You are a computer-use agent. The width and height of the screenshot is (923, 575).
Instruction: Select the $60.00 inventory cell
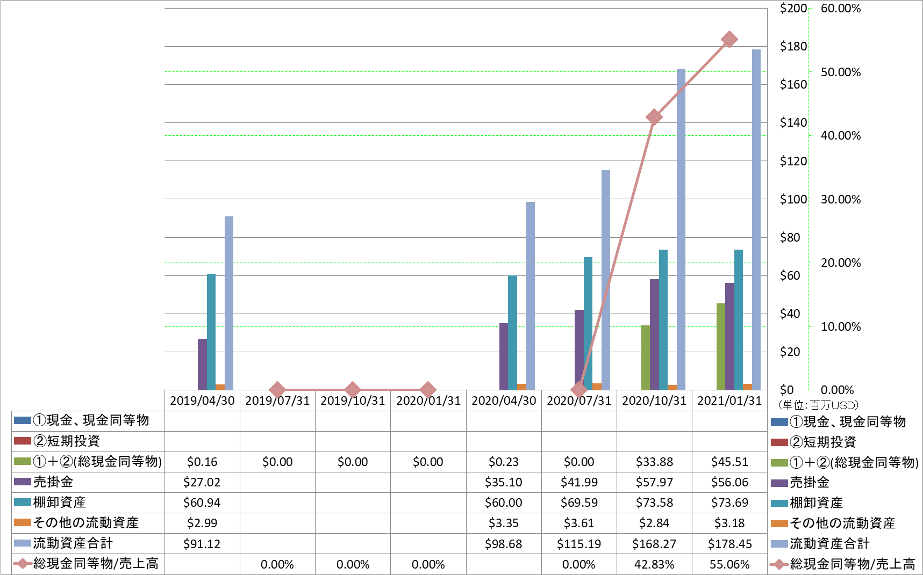click(x=504, y=503)
